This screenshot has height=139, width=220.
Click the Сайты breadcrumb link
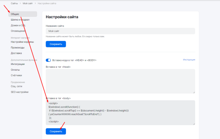click(x=14, y=3)
